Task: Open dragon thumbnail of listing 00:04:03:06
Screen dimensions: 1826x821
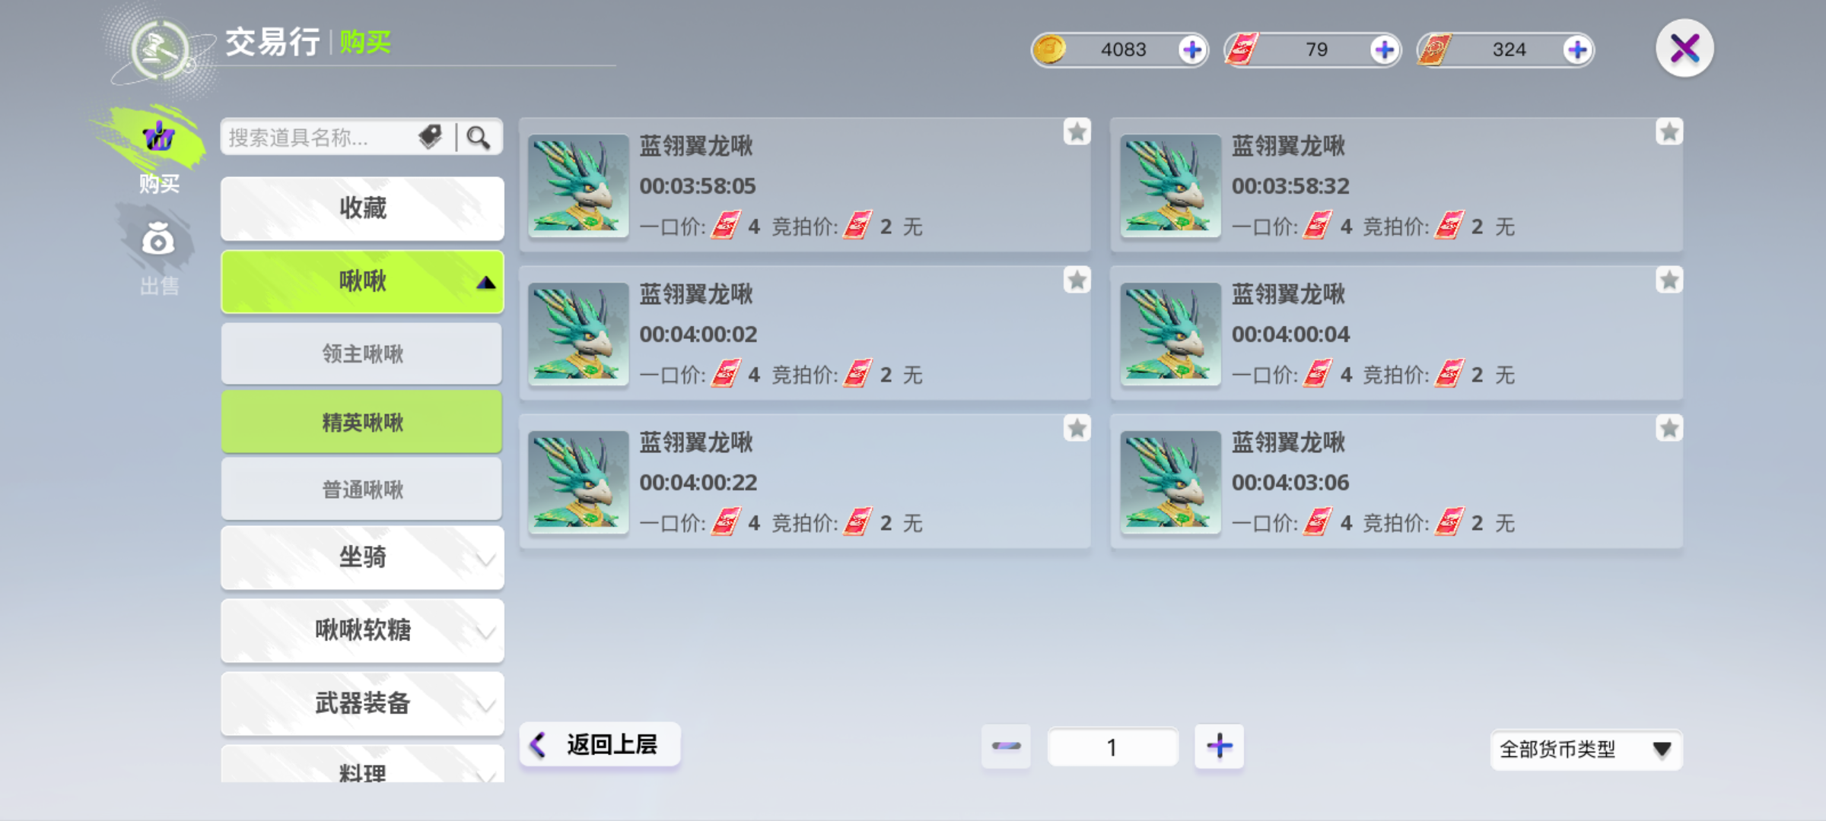Action: (1170, 482)
